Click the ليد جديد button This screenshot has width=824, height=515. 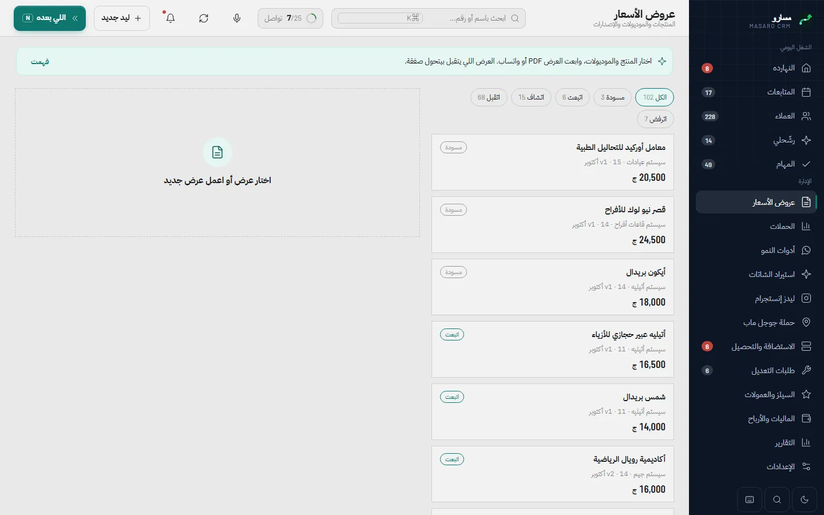(x=122, y=18)
